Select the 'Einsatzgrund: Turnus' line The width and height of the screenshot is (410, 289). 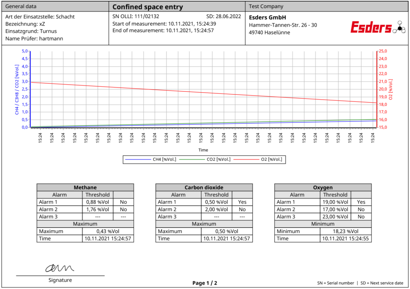(31, 31)
